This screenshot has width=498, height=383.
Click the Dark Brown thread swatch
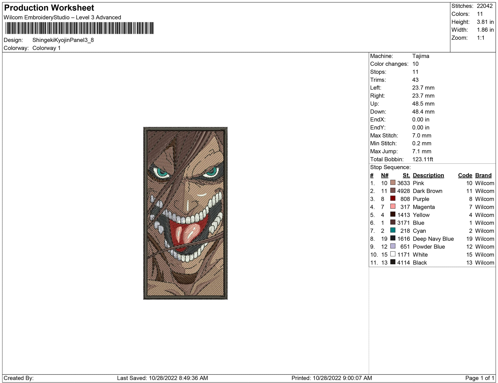(x=393, y=191)
